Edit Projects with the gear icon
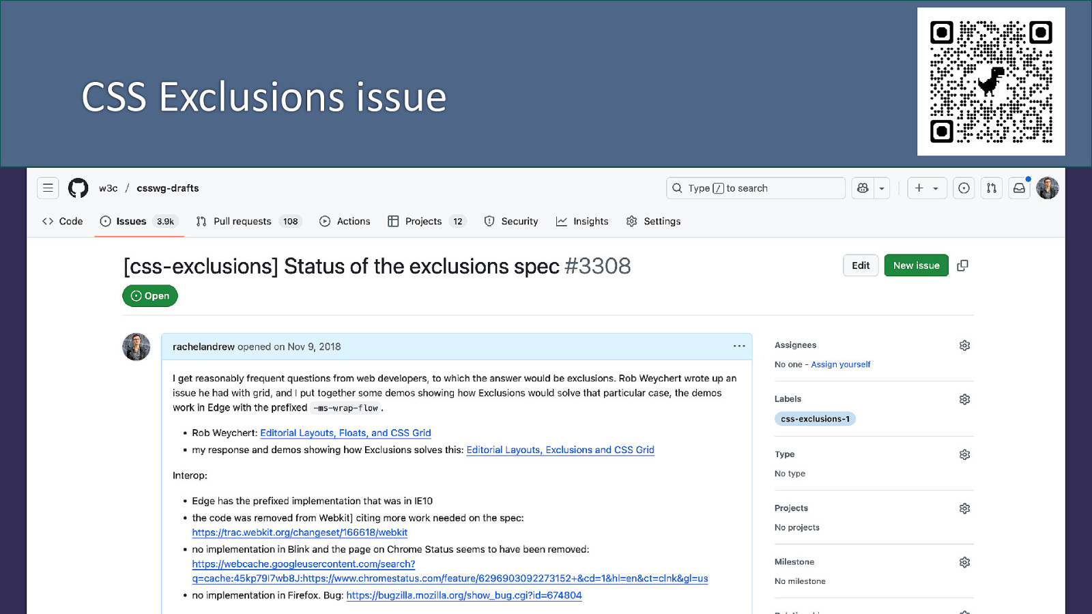The image size is (1092, 614). click(x=964, y=508)
